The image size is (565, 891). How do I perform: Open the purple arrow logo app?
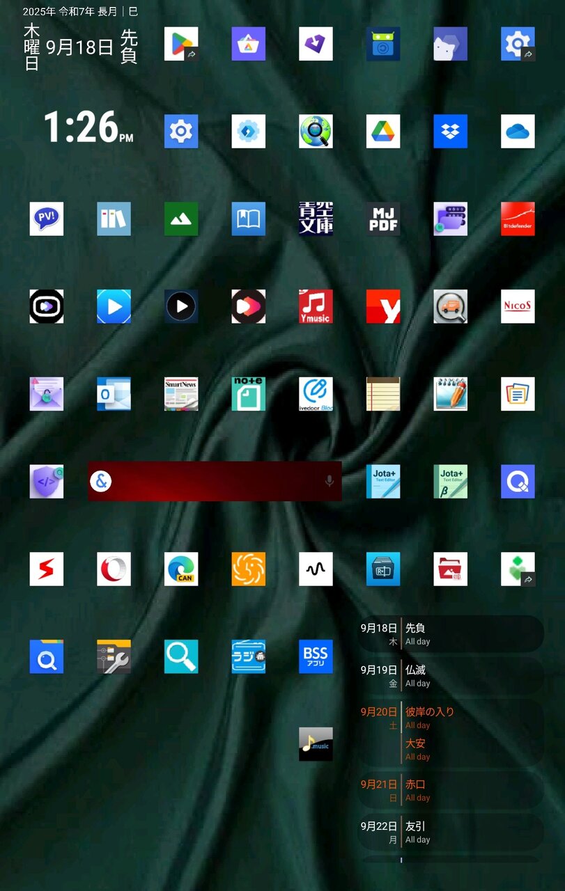pos(316,44)
